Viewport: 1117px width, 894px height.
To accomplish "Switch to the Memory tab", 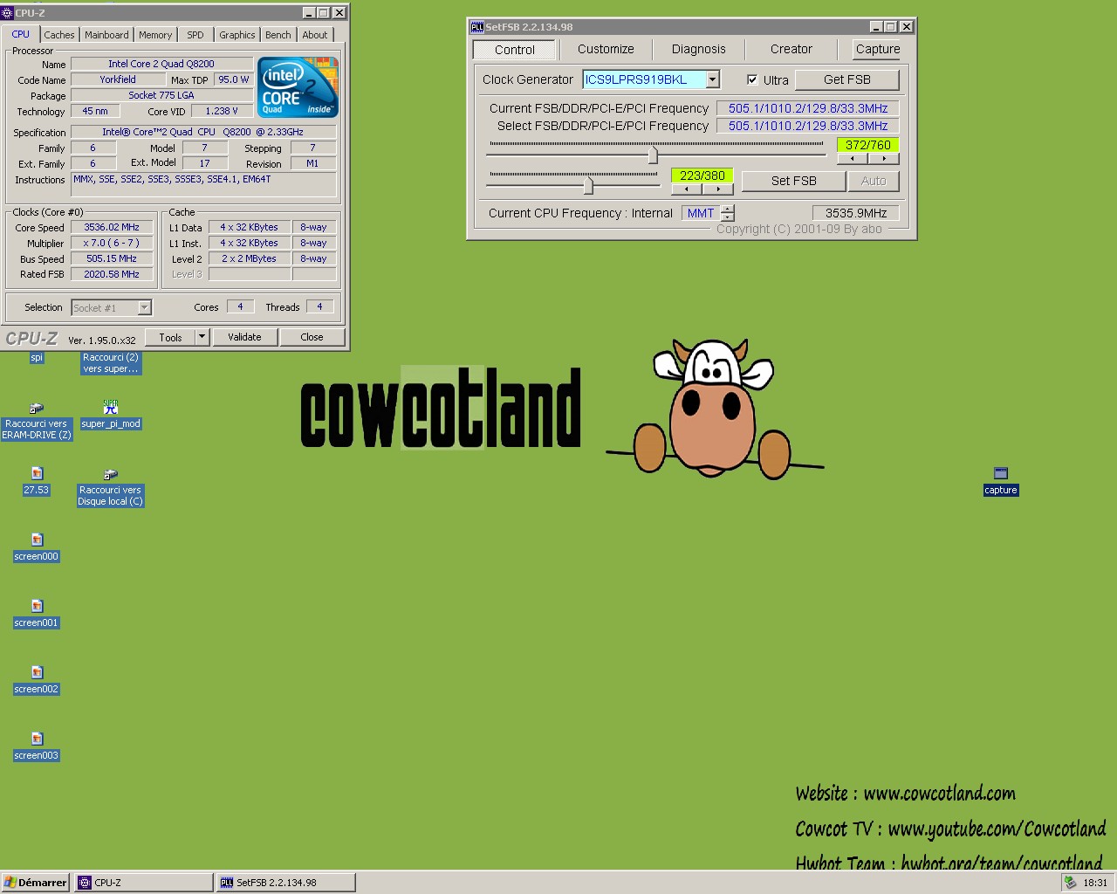I will (155, 35).
